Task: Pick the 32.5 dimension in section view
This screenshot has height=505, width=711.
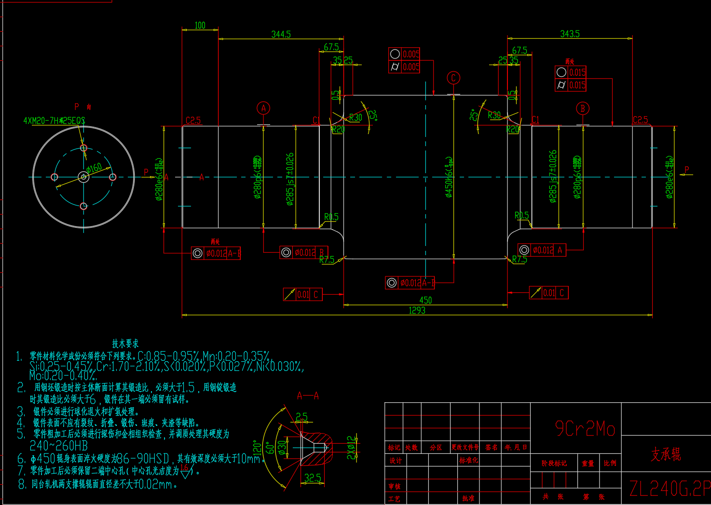Action: tap(313, 478)
